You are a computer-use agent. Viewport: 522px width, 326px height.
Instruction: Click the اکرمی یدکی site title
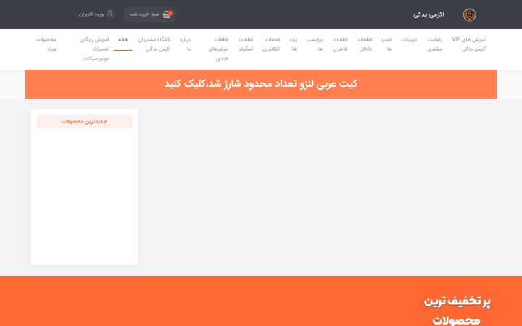428,14
